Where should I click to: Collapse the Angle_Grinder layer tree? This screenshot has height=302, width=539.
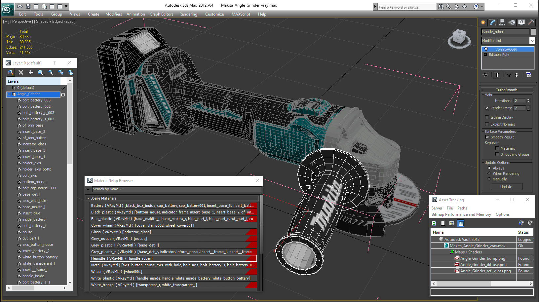coord(9,94)
